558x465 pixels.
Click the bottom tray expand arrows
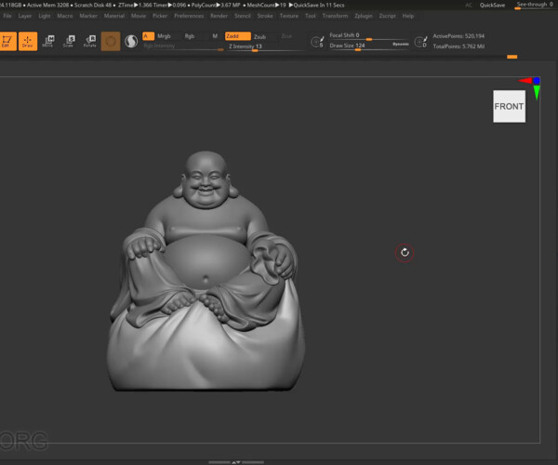pos(236,462)
